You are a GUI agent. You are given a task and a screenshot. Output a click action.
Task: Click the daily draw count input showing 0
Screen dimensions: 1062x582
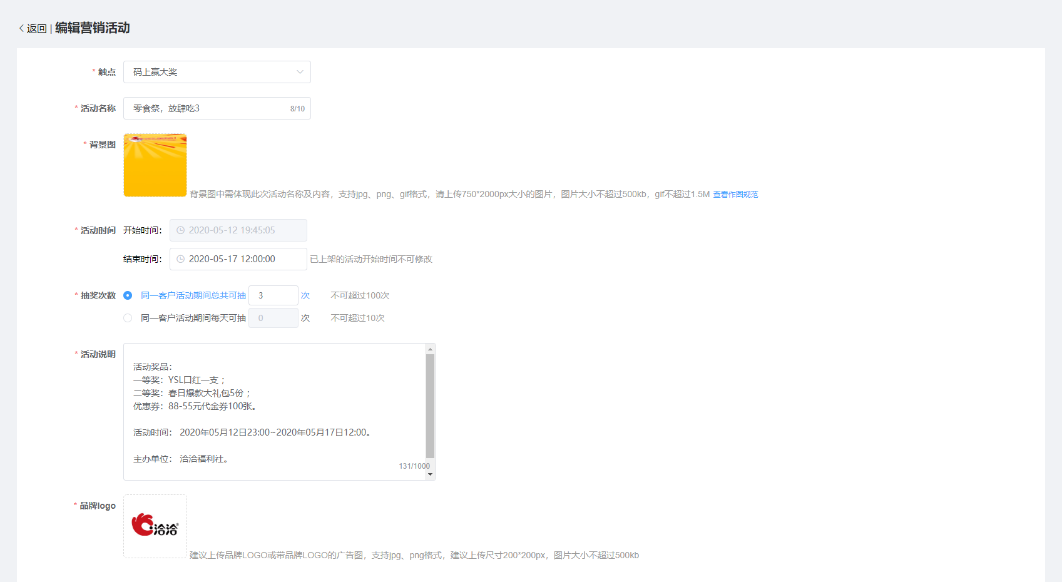[x=273, y=318]
